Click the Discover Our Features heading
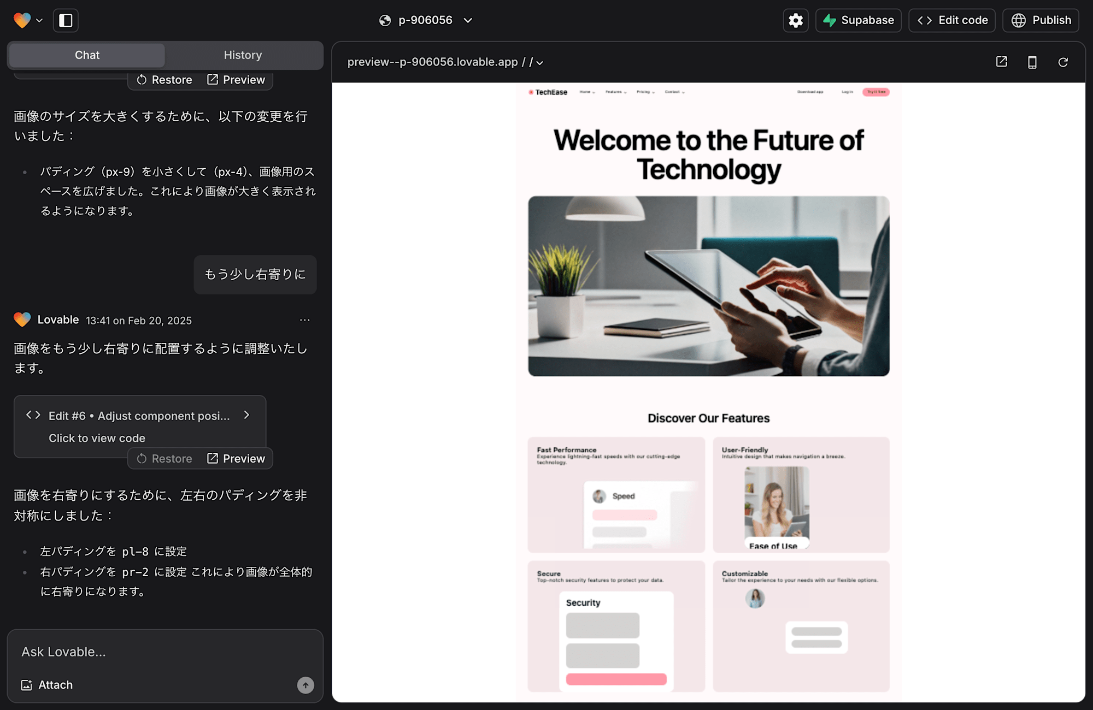The height and width of the screenshot is (710, 1093). tap(708, 418)
